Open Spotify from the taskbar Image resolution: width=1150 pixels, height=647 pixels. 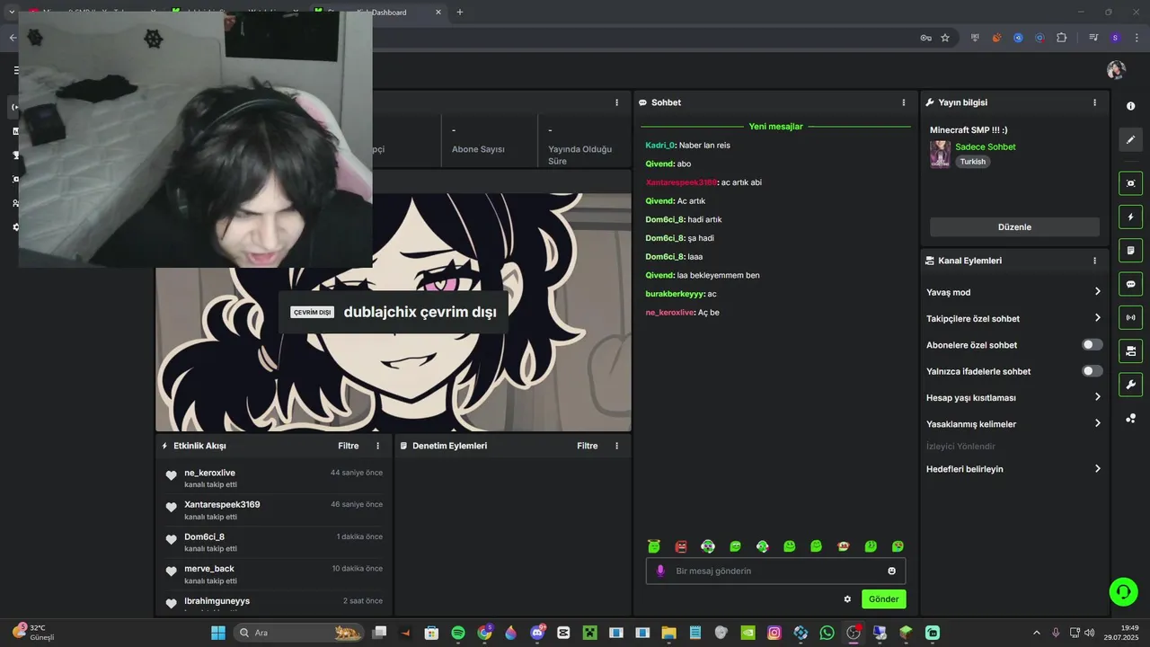point(457,633)
